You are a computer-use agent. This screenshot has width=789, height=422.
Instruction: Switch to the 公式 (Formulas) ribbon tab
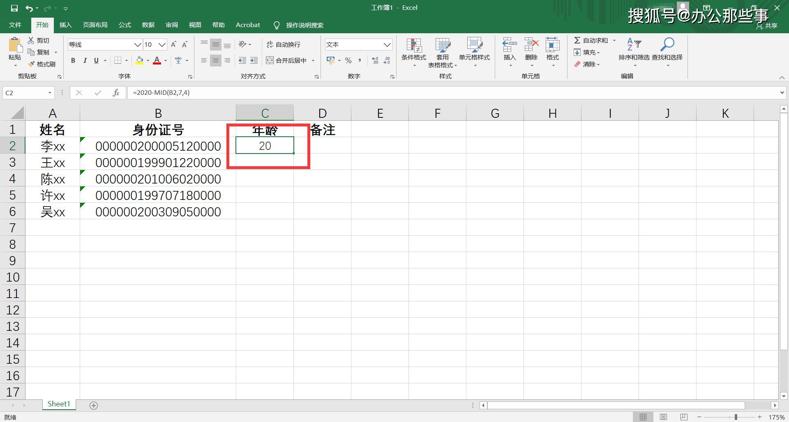125,25
